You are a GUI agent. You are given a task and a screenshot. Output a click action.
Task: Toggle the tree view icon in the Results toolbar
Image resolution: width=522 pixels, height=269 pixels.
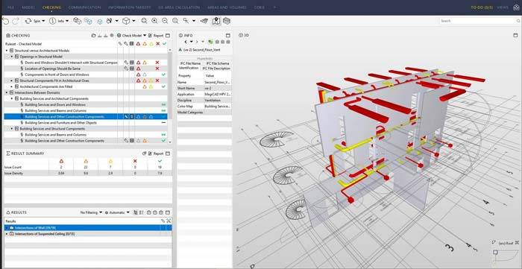135,212
